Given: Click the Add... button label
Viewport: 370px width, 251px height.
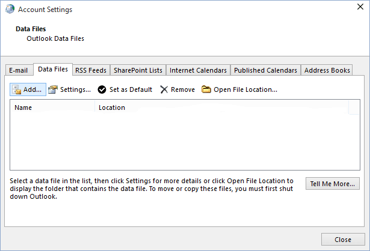Looking at the screenshot, I should pos(32,89).
